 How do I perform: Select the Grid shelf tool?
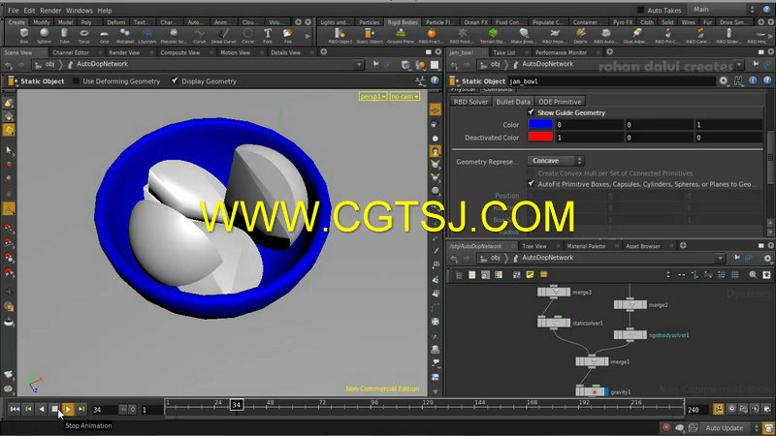(104, 35)
